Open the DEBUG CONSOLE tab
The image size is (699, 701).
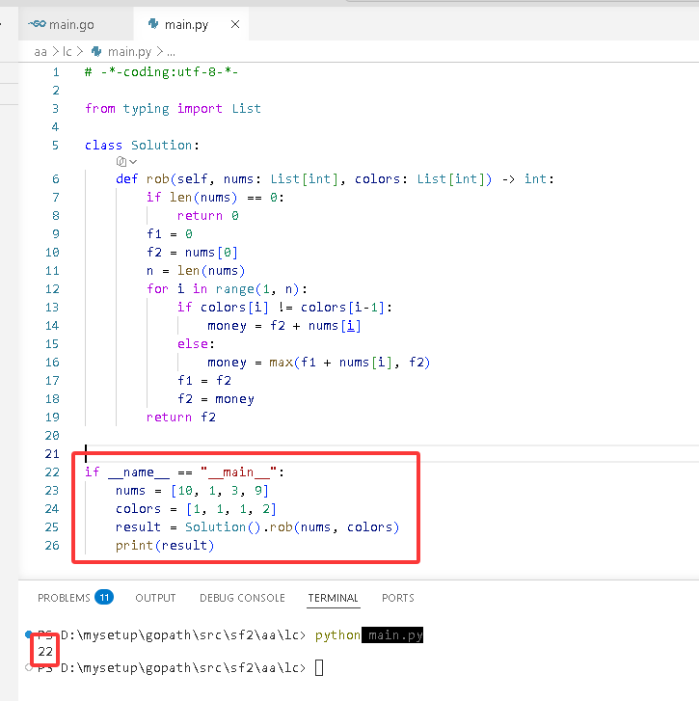pos(242,598)
